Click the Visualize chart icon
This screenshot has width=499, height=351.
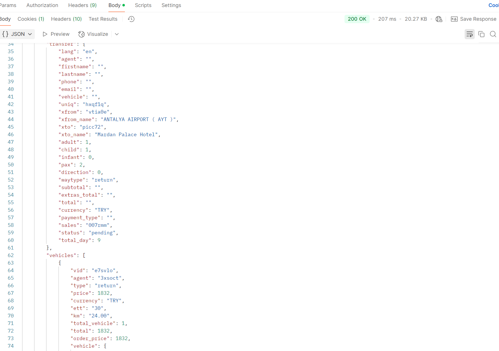click(81, 34)
